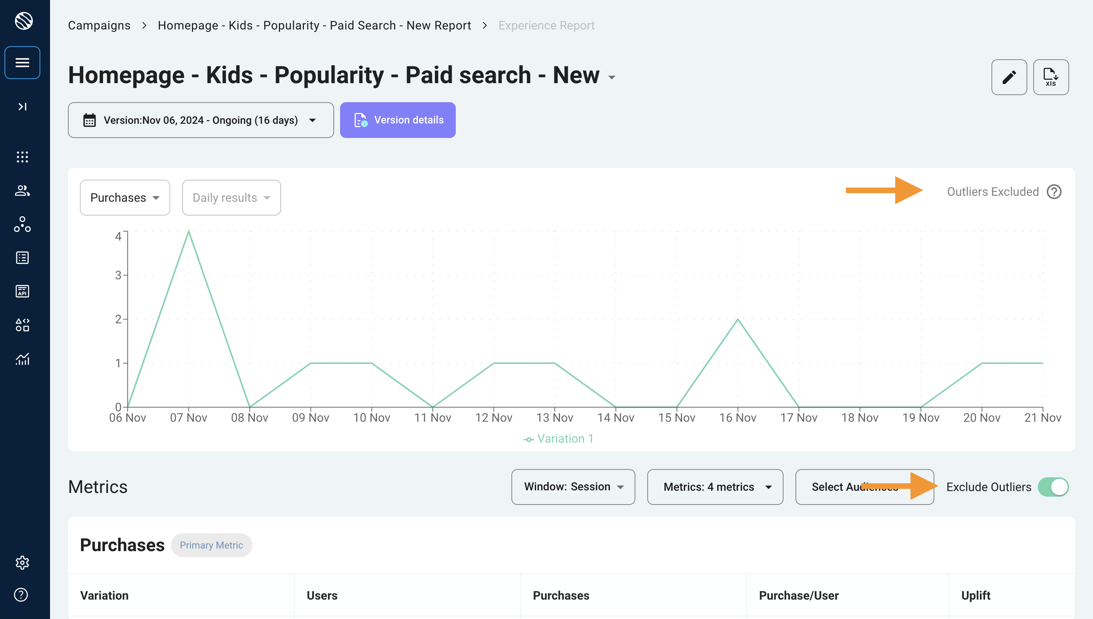Open the audiences people icon
This screenshot has width=1093, height=619.
pyautogui.click(x=22, y=191)
